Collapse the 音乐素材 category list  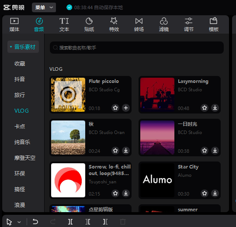point(23,47)
